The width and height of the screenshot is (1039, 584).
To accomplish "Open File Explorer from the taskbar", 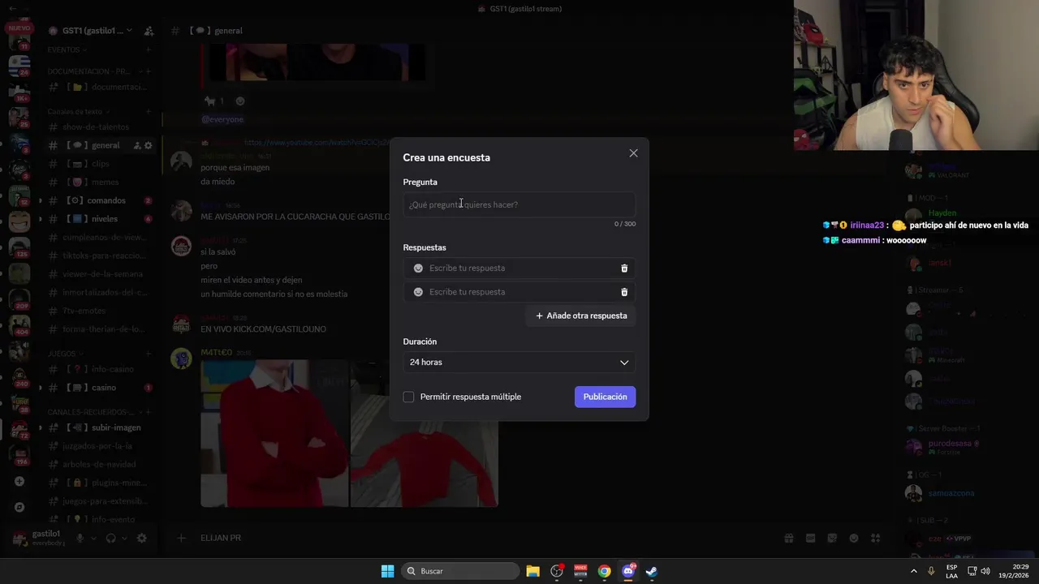I will pos(532,571).
